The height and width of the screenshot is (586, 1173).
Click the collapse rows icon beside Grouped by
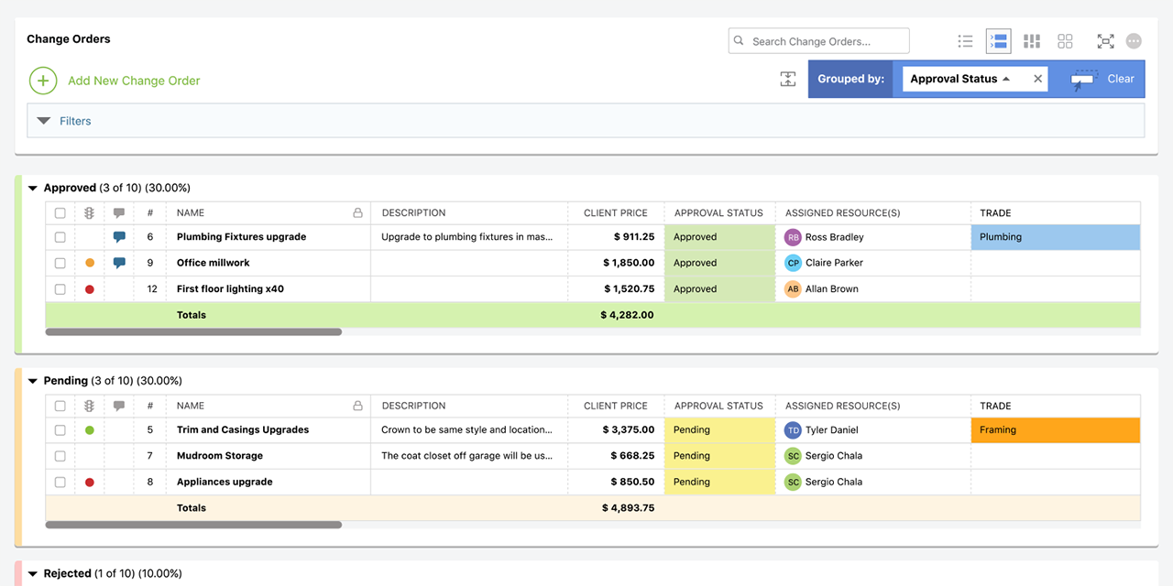788,79
